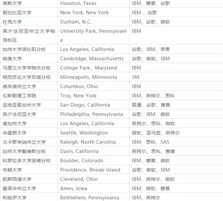Click the 华盛顿大学 university cell
Image resolution: width=223 pixels, height=201 pixels.
click(x=14, y=133)
